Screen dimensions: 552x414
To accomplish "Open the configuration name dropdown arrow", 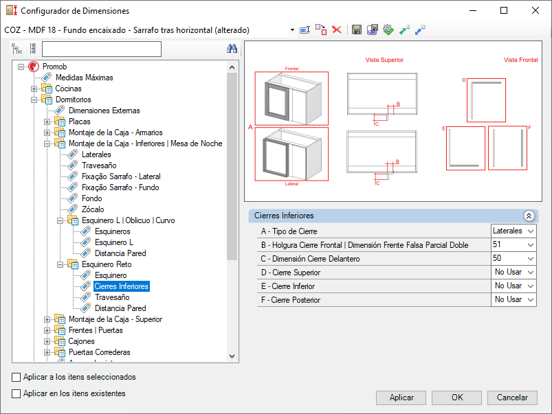I will coord(292,30).
